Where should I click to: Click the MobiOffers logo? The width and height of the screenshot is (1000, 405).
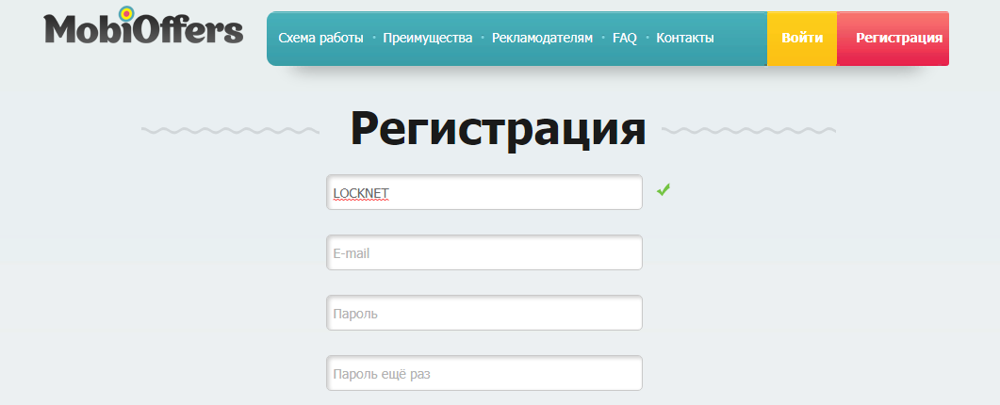click(x=143, y=25)
